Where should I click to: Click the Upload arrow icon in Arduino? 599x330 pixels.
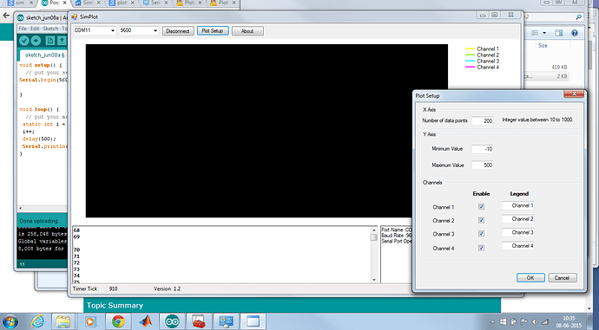[36, 41]
